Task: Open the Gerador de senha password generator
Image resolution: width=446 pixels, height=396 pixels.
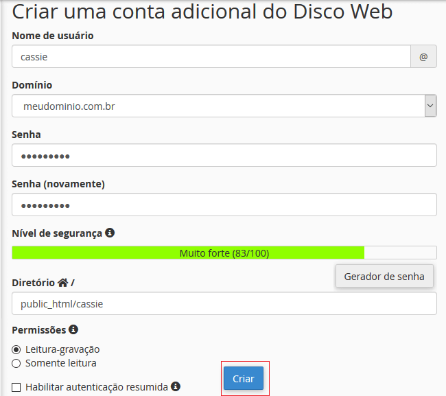Action: [384, 276]
